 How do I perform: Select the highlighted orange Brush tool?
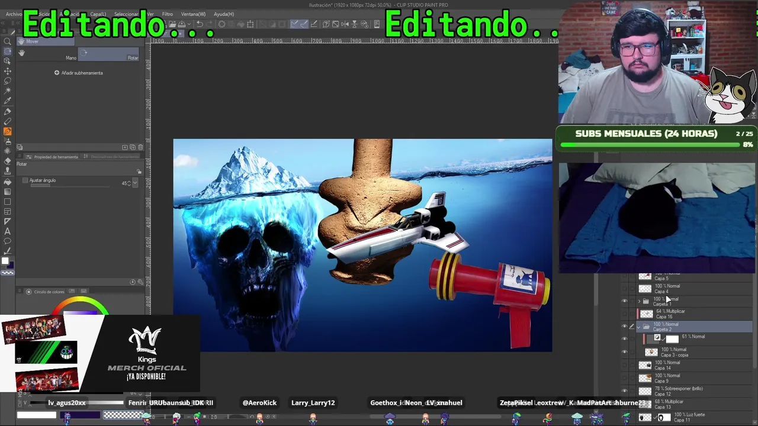click(8, 131)
